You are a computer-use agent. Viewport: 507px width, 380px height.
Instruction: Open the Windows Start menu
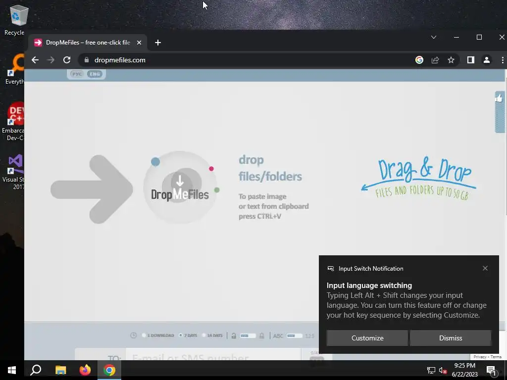[x=12, y=370]
